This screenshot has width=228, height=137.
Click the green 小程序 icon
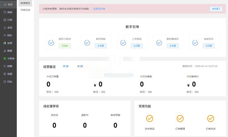(5, 59)
